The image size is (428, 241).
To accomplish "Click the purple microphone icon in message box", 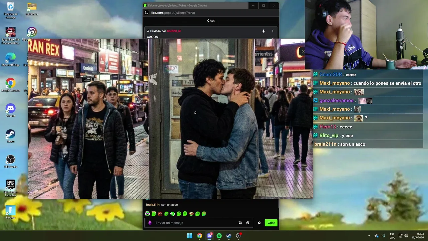I will tap(150, 223).
